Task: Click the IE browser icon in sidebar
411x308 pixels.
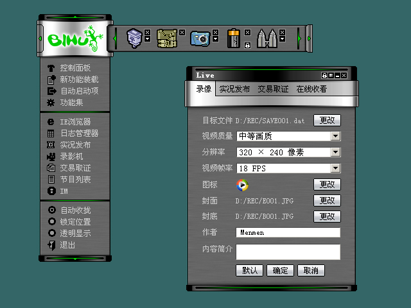Action: [51, 122]
